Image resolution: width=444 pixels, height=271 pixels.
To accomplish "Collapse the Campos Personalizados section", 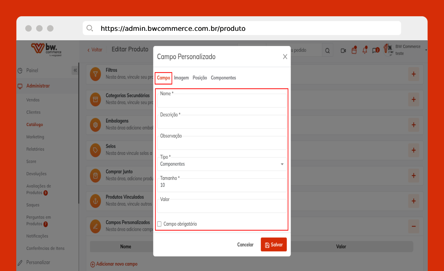I will (x=413, y=226).
